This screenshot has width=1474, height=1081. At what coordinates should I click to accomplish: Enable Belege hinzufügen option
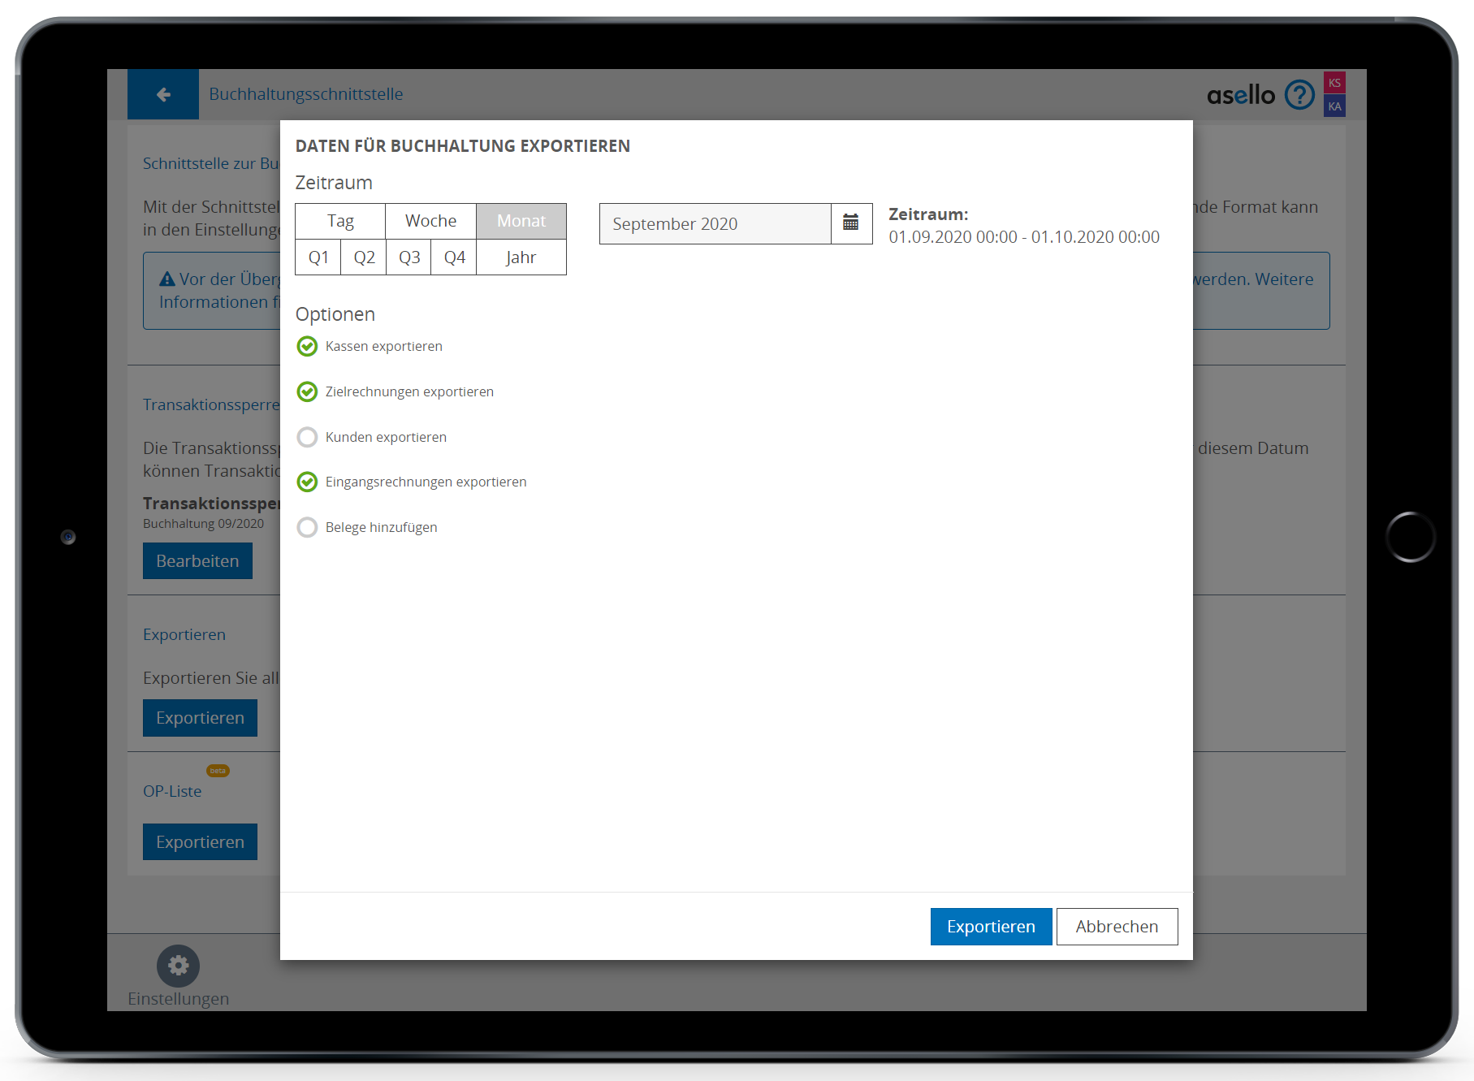(x=307, y=528)
